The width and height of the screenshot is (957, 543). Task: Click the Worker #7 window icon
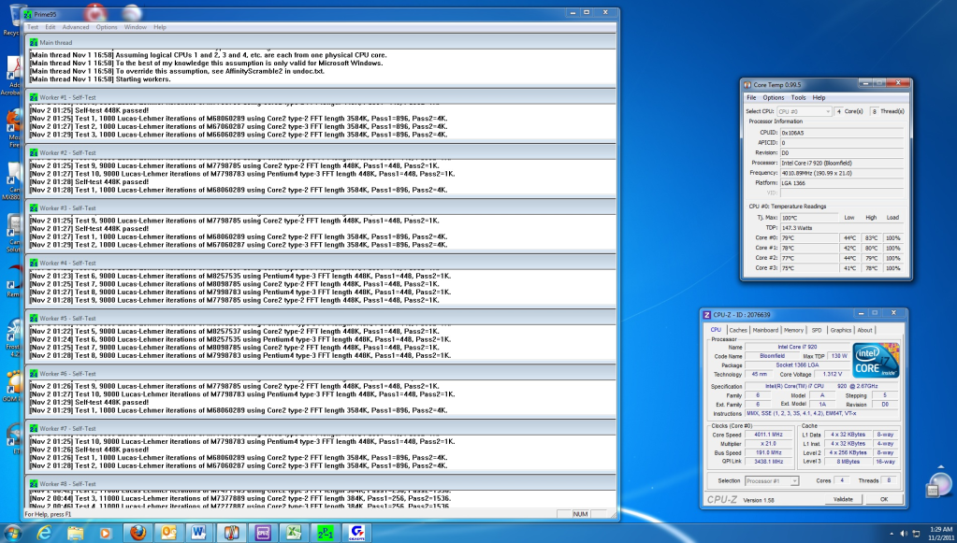click(x=34, y=428)
